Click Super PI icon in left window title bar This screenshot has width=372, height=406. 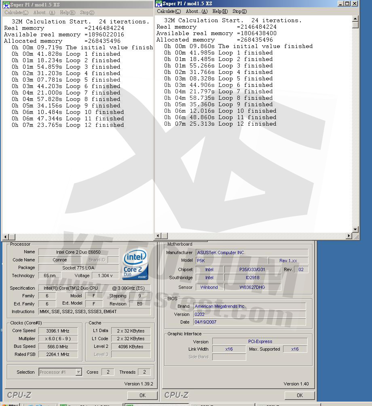(x=6, y=5)
